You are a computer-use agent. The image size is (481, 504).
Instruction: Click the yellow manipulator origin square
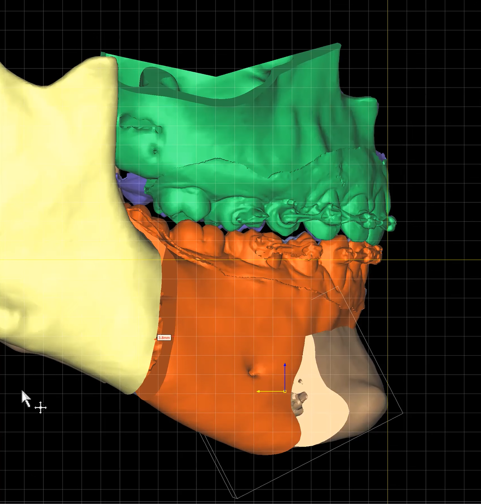(285, 392)
